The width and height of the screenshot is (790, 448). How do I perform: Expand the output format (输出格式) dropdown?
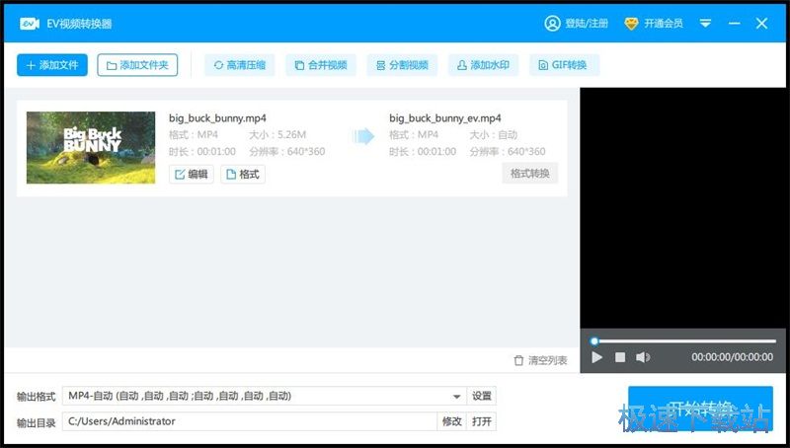tap(456, 397)
